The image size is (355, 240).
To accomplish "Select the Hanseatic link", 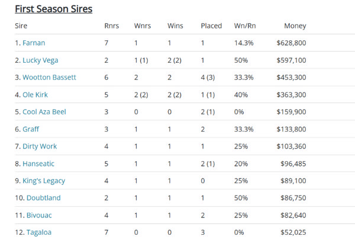I will coord(40,164).
